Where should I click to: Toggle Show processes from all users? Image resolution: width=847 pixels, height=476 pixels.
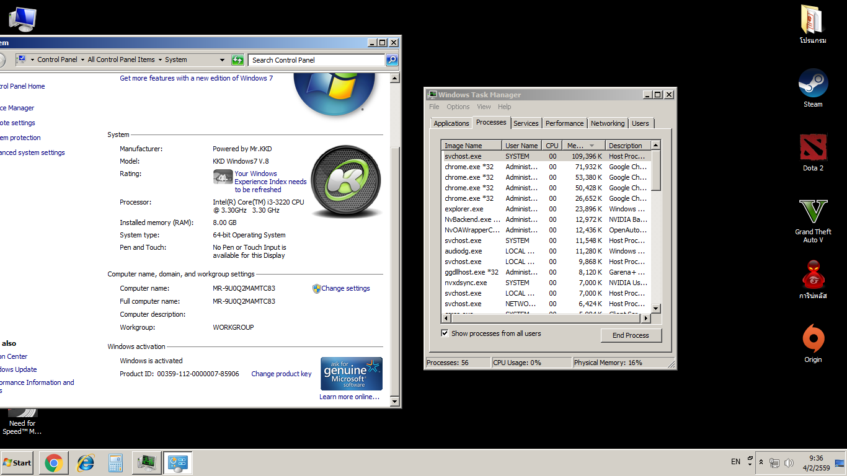pyautogui.click(x=445, y=333)
